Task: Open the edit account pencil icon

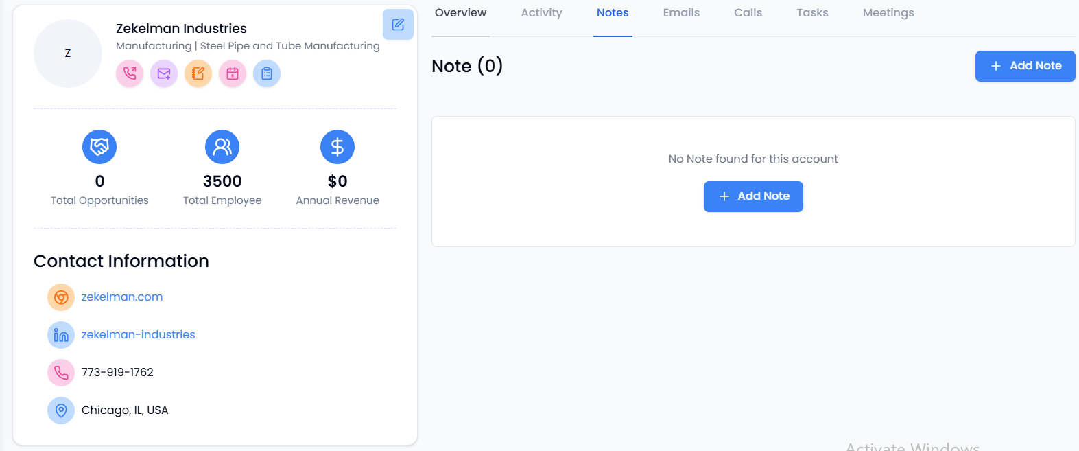Action: point(398,25)
